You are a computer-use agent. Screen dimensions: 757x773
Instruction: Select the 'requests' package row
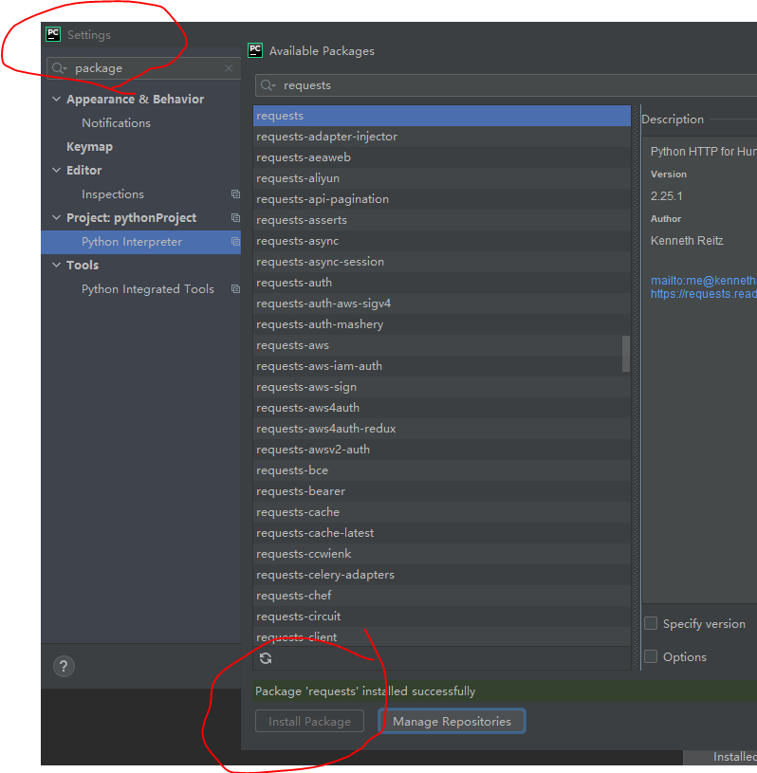442,116
